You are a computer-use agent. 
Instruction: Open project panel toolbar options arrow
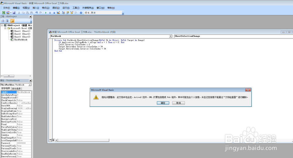tap(31, 22)
